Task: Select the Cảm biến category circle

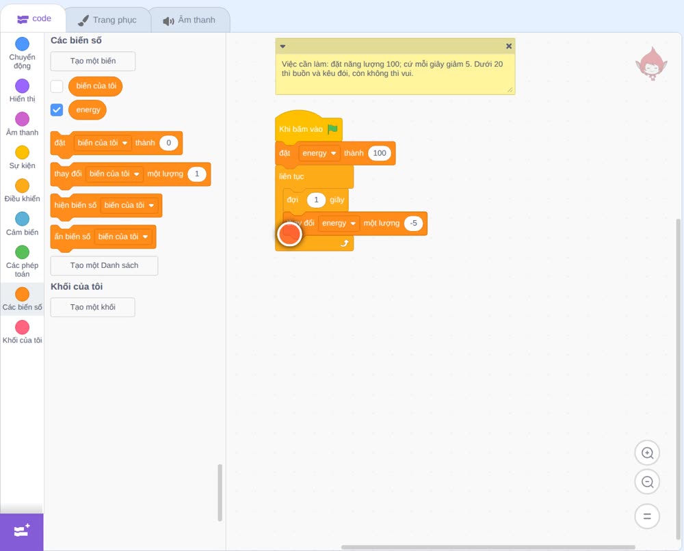Action: [x=22, y=219]
